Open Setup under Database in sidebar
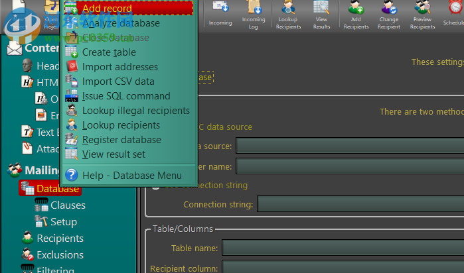This screenshot has width=464, height=273. pos(64,222)
